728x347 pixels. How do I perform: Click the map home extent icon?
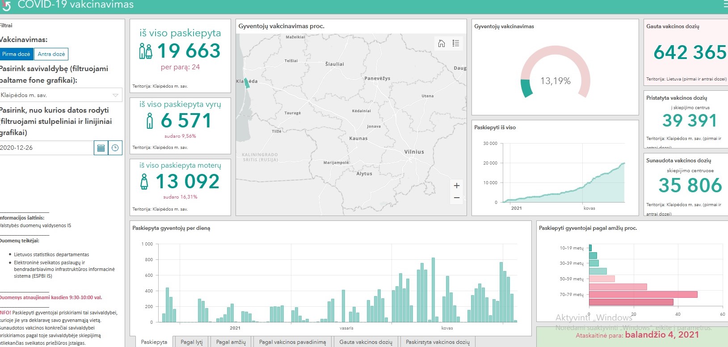coord(442,43)
